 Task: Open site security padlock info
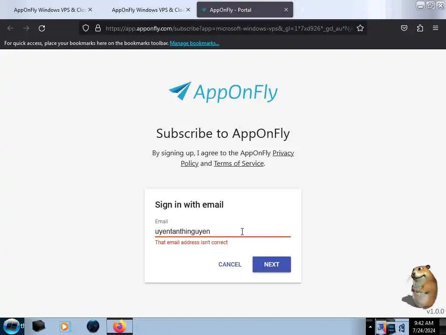pos(98,28)
